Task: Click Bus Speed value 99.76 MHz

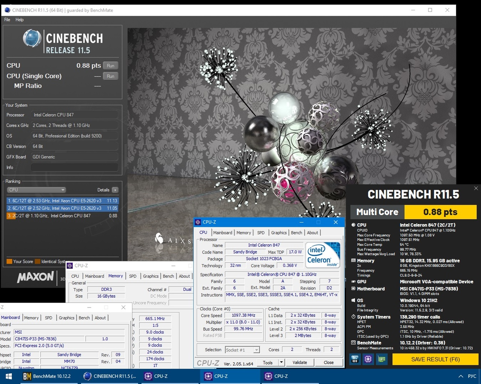Action: tap(243, 329)
